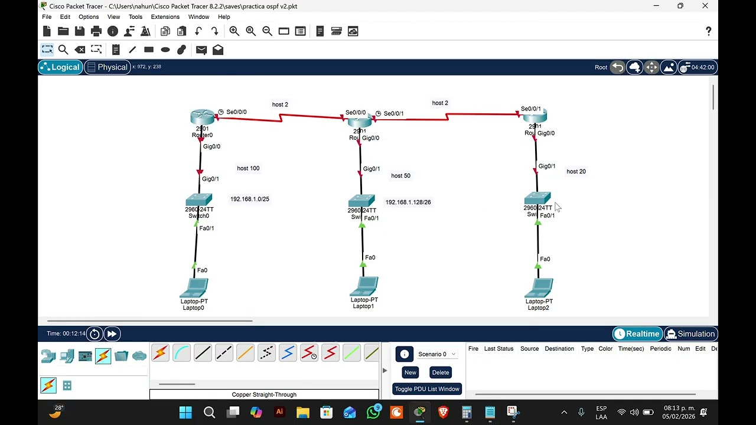This screenshot has width=756, height=425.
Task: Zoom out of the workspace
Action: tap(268, 31)
